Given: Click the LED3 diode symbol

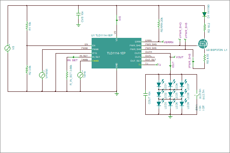Looking at the screenshot, I should point(159,104).
